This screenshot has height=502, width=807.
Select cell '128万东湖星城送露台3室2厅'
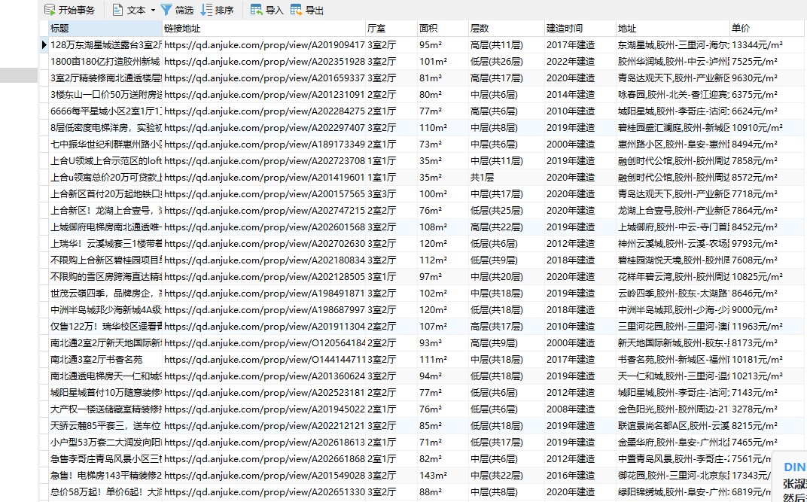(105, 44)
